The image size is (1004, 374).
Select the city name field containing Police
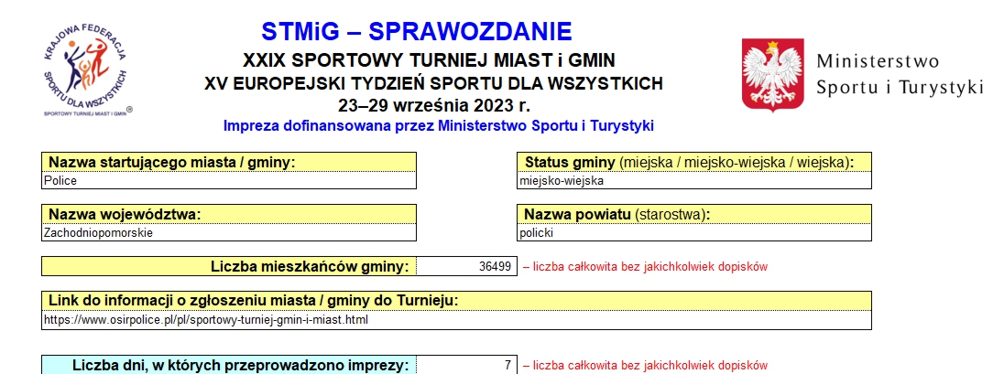(229, 181)
